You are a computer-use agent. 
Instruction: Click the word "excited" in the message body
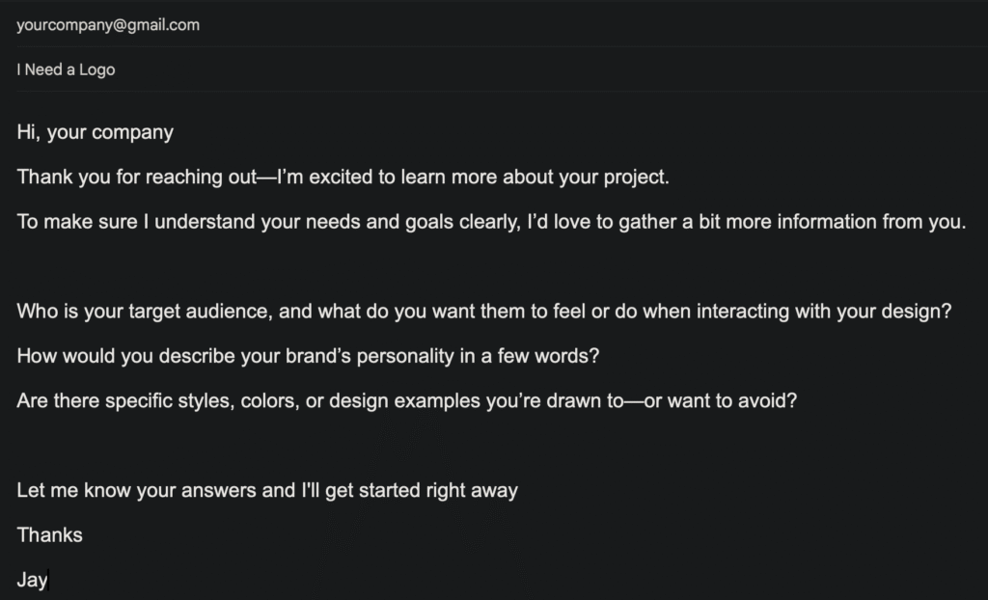(341, 177)
